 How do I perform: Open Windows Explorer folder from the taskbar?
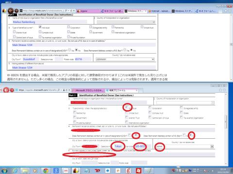pos(25,171)
